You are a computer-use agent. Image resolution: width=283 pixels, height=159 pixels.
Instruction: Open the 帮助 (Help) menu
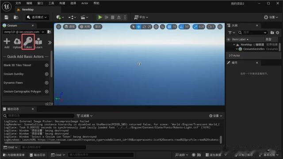[x=96, y=3]
